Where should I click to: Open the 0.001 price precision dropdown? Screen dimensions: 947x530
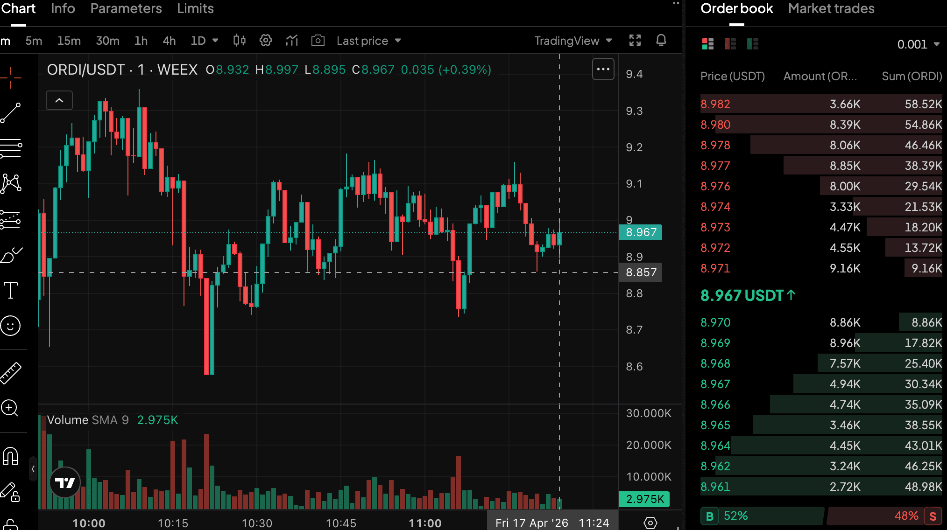[x=918, y=44]
